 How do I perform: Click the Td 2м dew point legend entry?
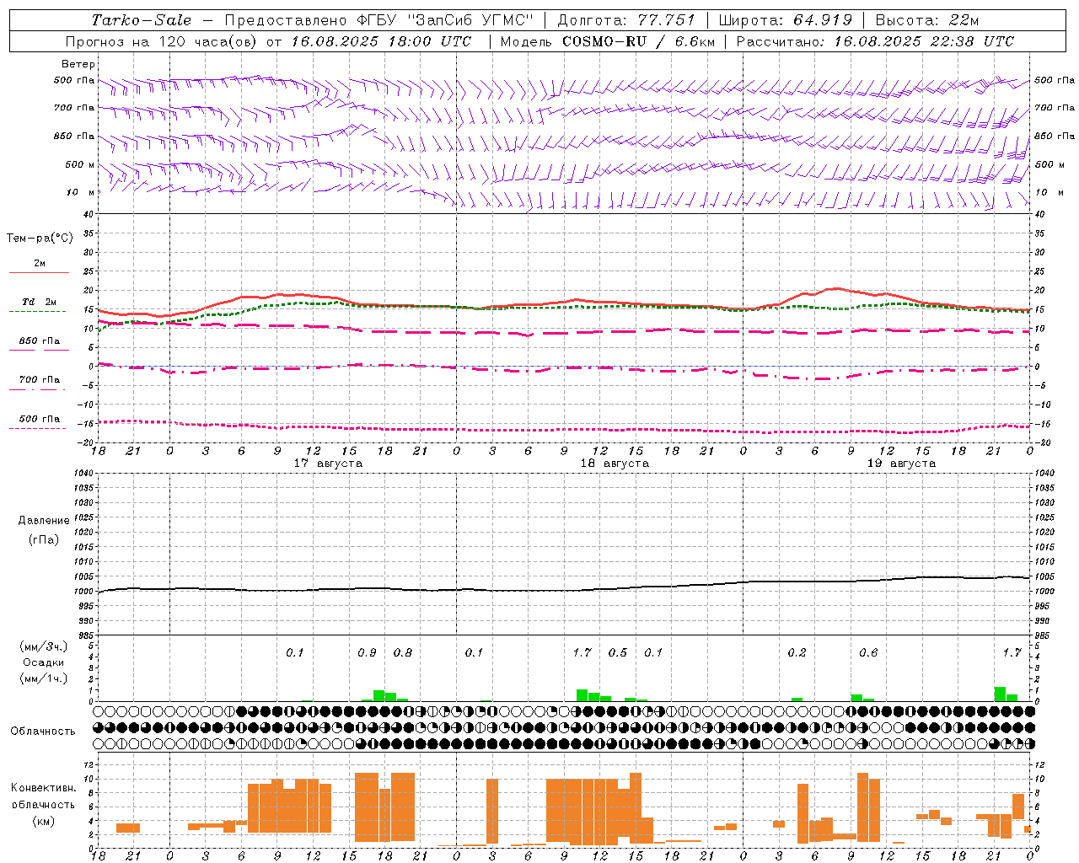tap(39, 301)
